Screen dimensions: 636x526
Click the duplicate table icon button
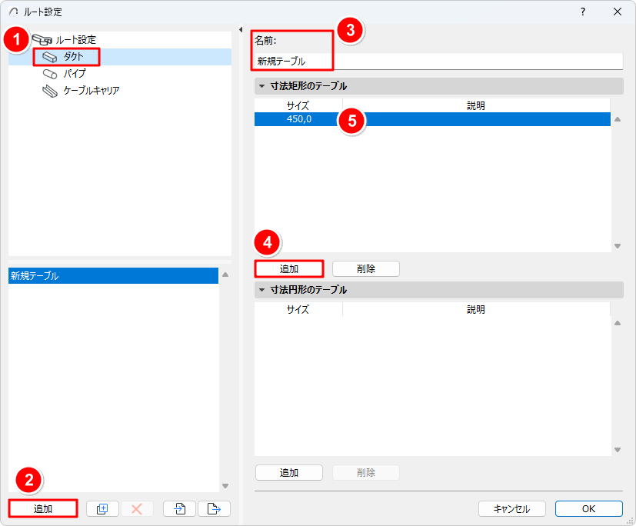tap(102, 508)
